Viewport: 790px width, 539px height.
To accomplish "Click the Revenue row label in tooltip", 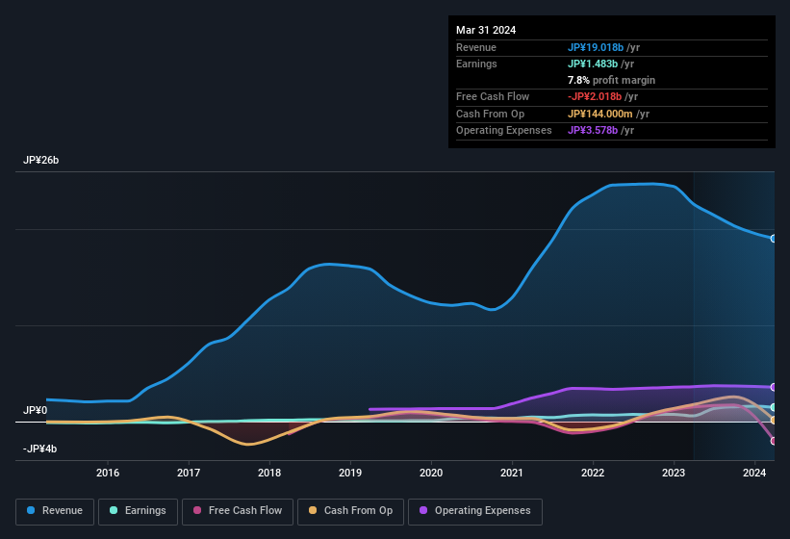I will tap(476, 47).
